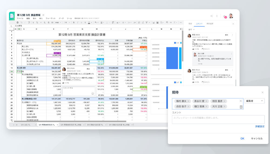This screenshot has height=154, width=270.
Task: Open the Arial font dropdown
Action: click(58, 23)
